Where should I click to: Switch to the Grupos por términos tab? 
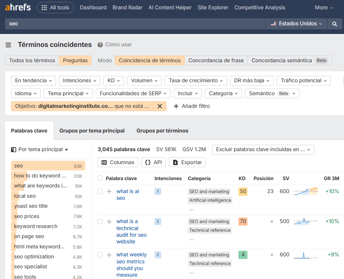163,131
